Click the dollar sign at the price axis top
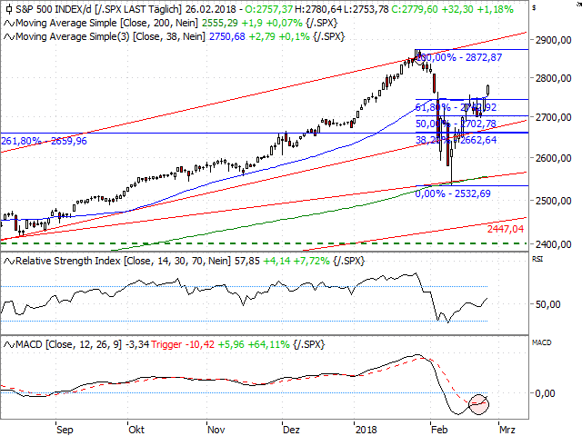Image resolution: width=582 pixels, height=436 pixels. [534, 7]
